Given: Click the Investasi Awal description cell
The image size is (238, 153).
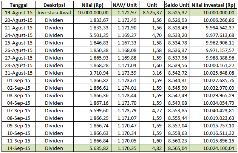Looking at the screenshot, I should (x=54, y=12).
